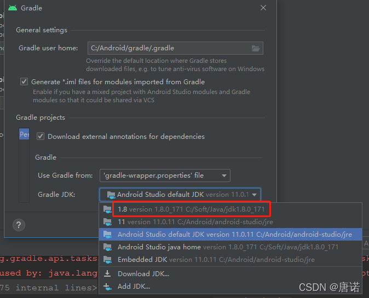
Task: Click the 'Use Gradle from:' label
Action: pyautogui.click(x=65, y=176)
